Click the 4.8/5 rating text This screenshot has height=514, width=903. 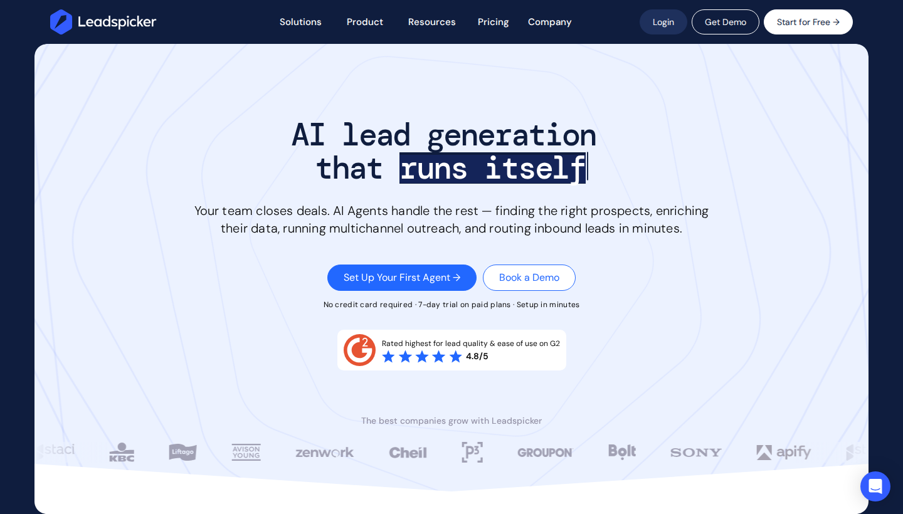tap(477, 357)
